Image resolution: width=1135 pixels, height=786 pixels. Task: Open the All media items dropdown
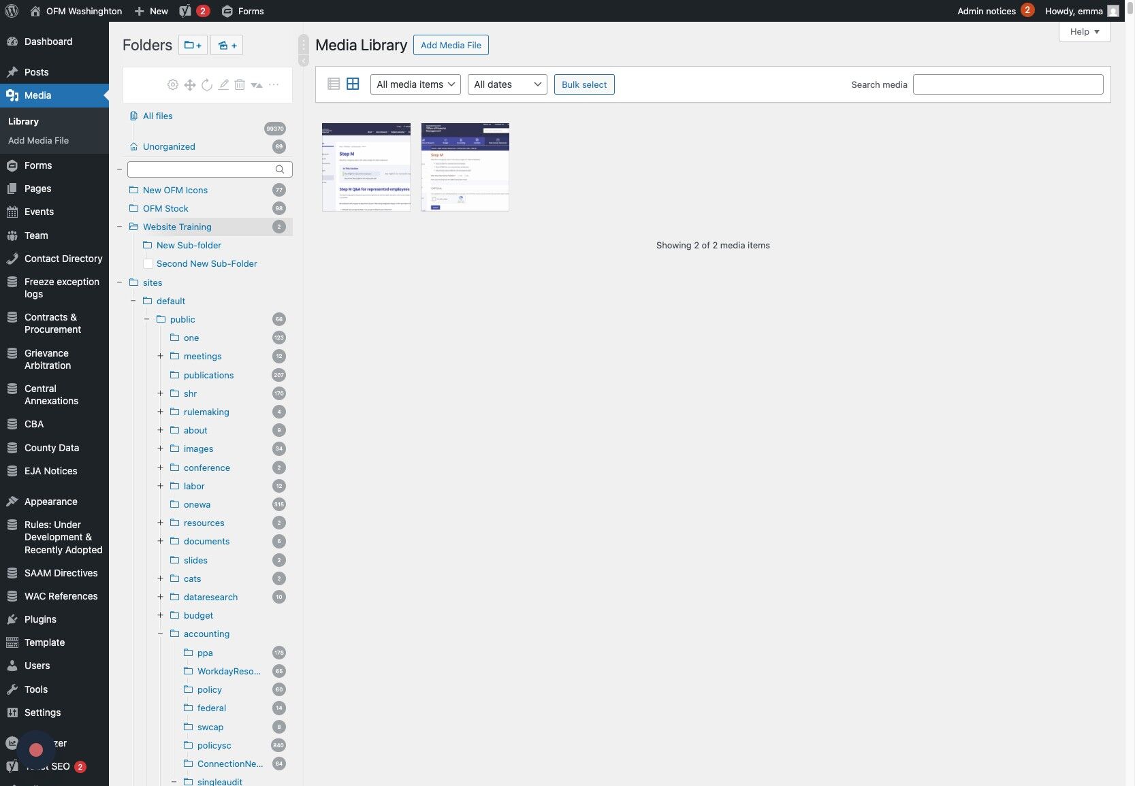tap(415, 84)
